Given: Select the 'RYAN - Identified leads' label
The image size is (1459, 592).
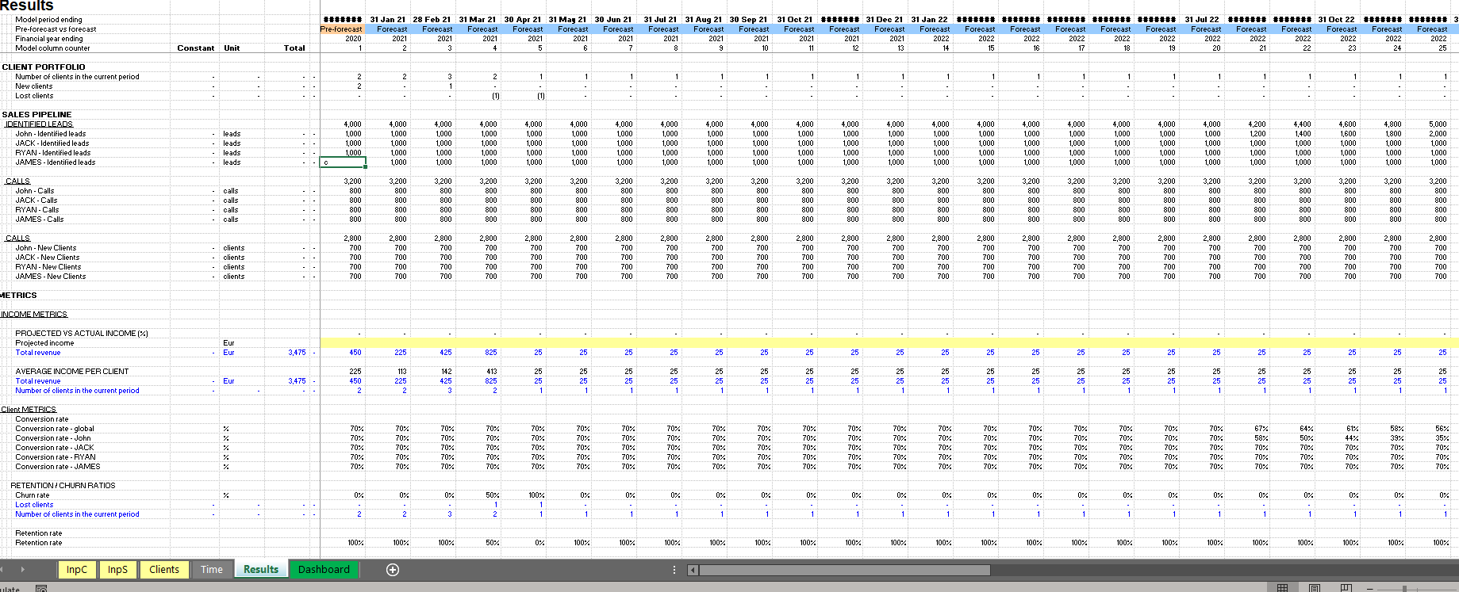Looking at the screenshot, I should tap(53, 153).
